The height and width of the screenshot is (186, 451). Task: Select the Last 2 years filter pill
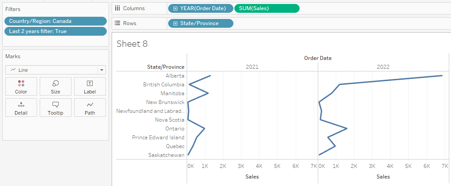pyautogui.click(x=55, y=31)
